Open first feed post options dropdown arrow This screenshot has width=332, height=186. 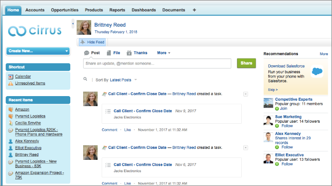[x=246, y=94]
